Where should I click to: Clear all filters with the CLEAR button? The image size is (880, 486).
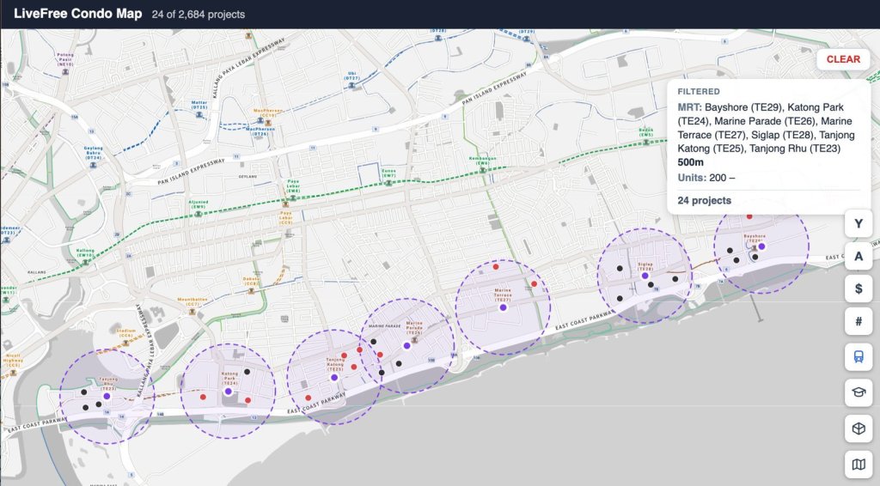843,59
